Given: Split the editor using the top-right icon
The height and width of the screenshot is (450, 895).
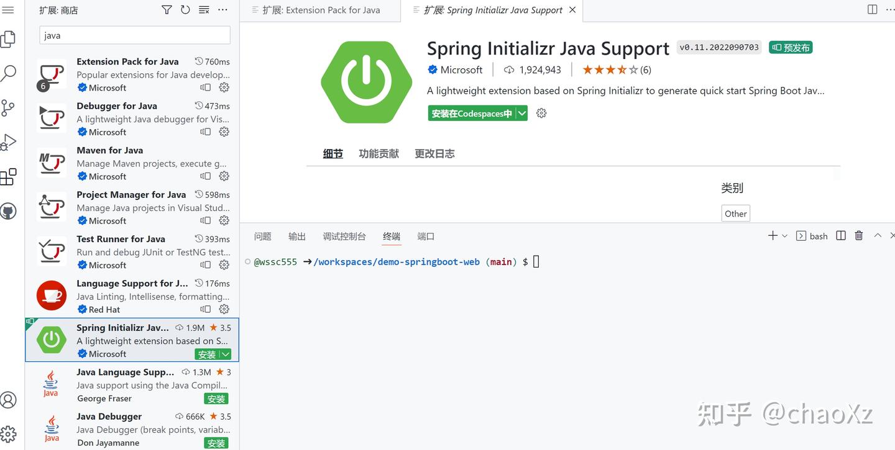Looking at the screenshot, I should tap(872, 9).
